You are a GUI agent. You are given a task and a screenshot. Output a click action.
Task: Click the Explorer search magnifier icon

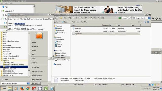pos(149,18)
